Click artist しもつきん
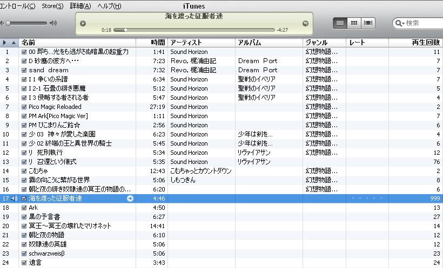Screen dimensions: 443x268 click(x=183, y=180)
